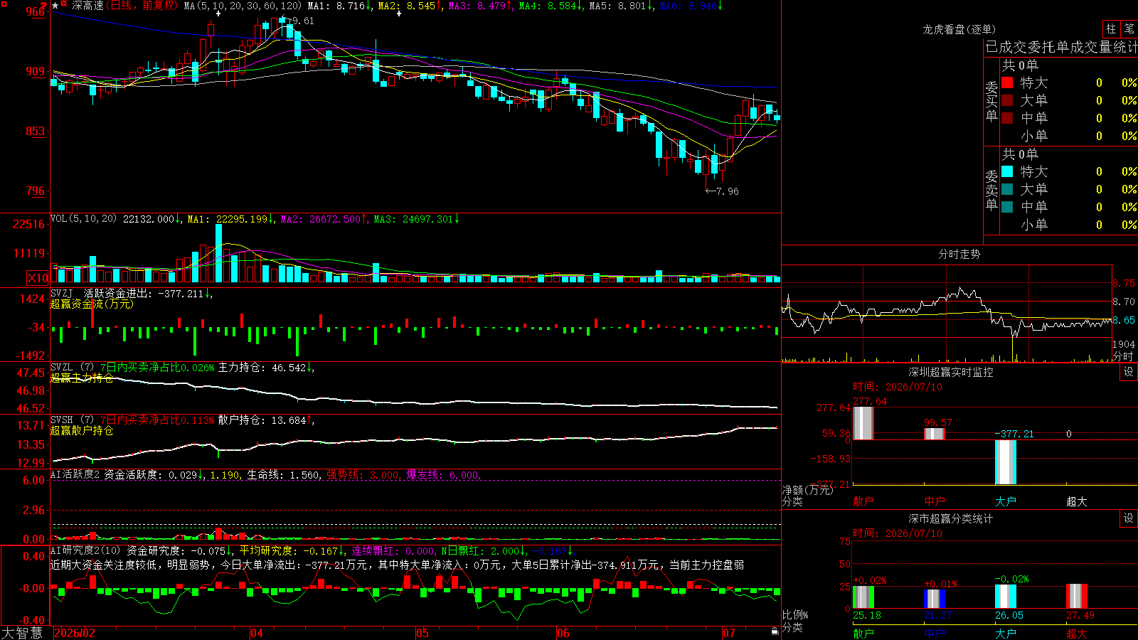Click the teal 大单 sell-order swatch

pos(1007,189)
